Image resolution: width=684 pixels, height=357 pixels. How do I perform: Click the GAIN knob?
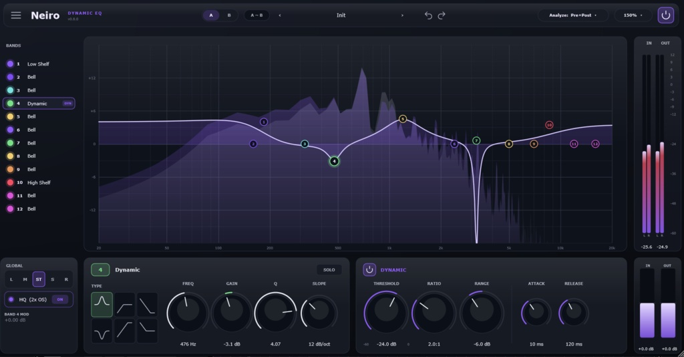[x=232, y=312]
